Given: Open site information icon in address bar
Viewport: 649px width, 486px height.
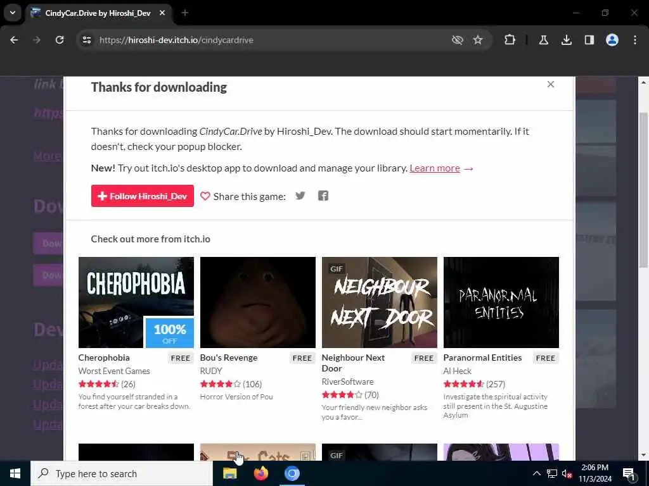Looking at the screenshot, I should (86, 40).
